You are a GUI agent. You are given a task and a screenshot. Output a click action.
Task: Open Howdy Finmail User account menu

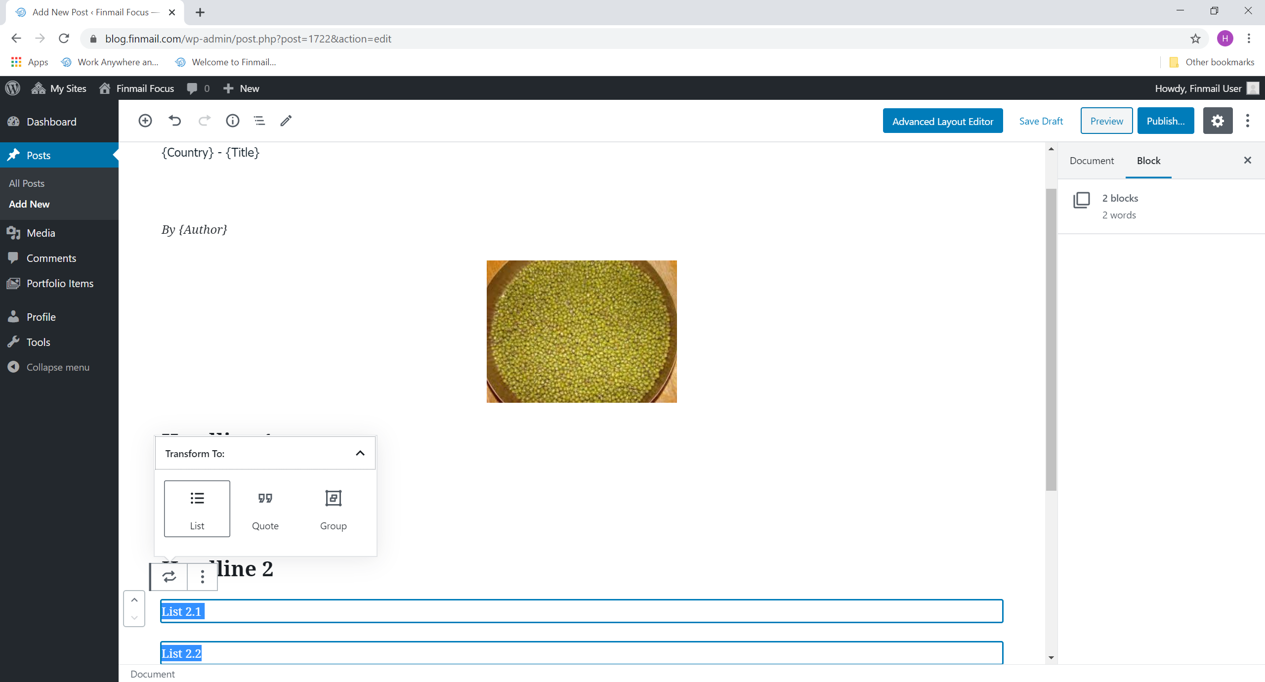point(1206,88)
